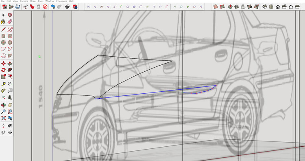This screenshot has width=305, height=161.
Task: Click the Sandbox From Scratch grid icon
Action: 222,7
